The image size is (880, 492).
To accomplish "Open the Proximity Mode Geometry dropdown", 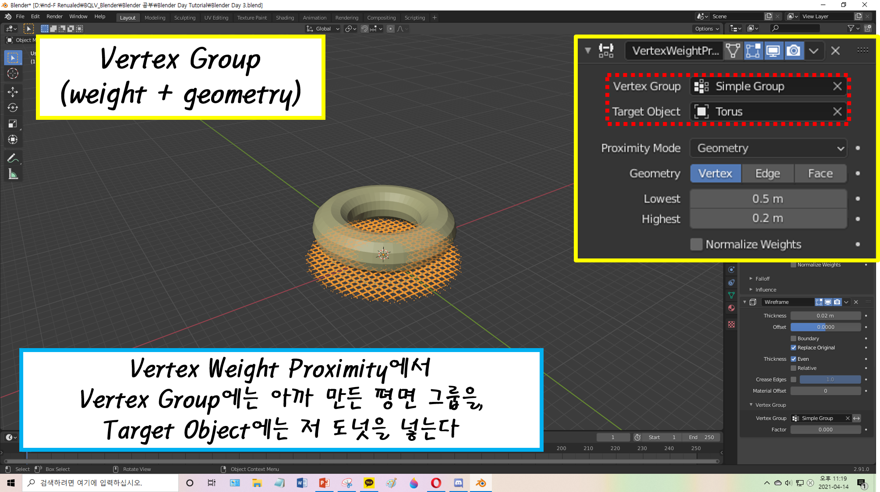I will coord(768,148).
